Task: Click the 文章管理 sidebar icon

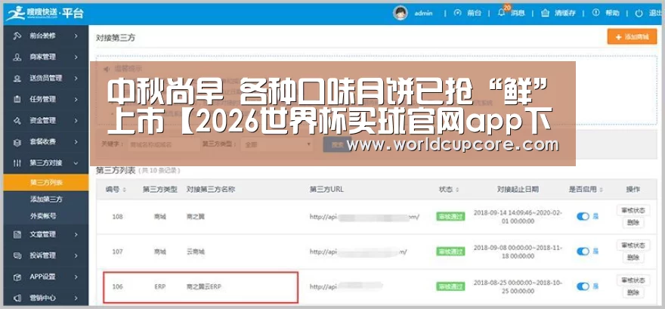Action: [17, 234]
